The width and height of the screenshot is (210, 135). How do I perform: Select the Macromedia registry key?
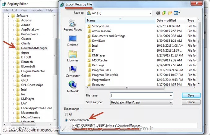[30, 113]
